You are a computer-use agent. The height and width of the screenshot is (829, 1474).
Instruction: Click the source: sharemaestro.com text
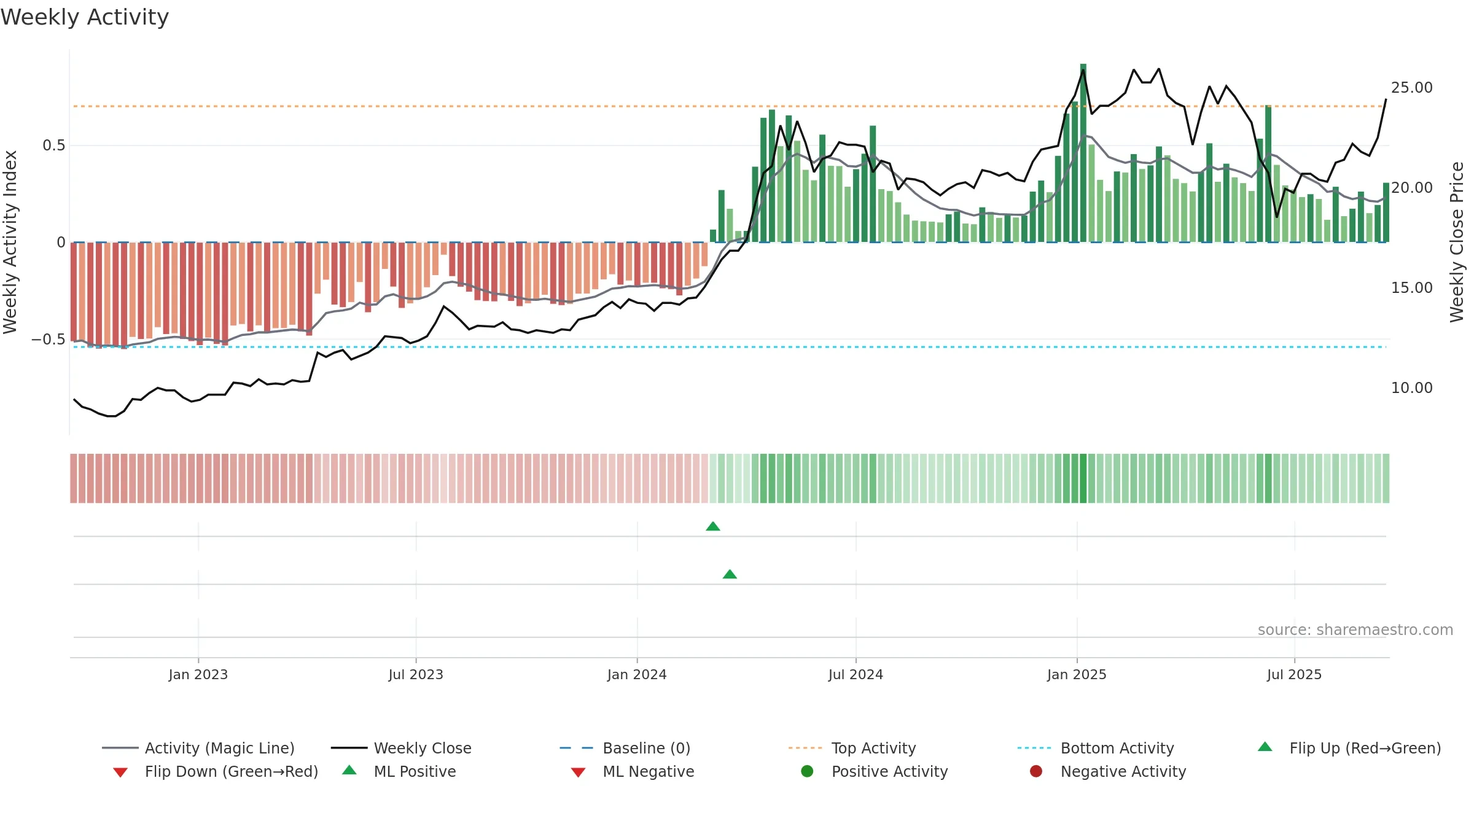click(1355, 630)
